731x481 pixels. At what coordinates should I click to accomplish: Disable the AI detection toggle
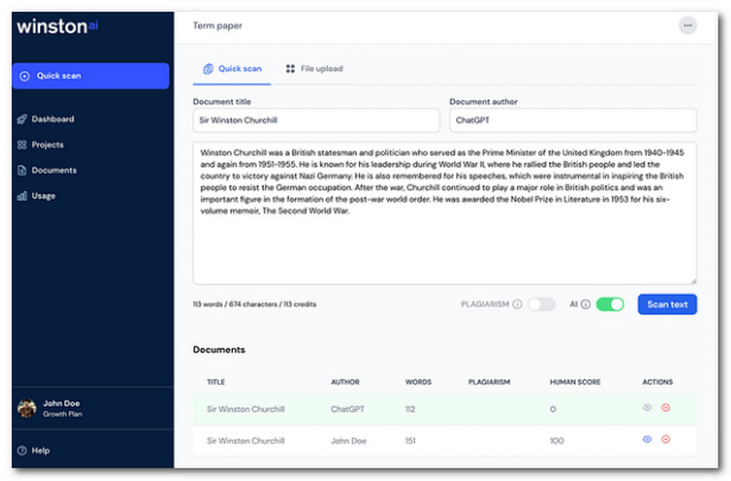click(609, 304)
